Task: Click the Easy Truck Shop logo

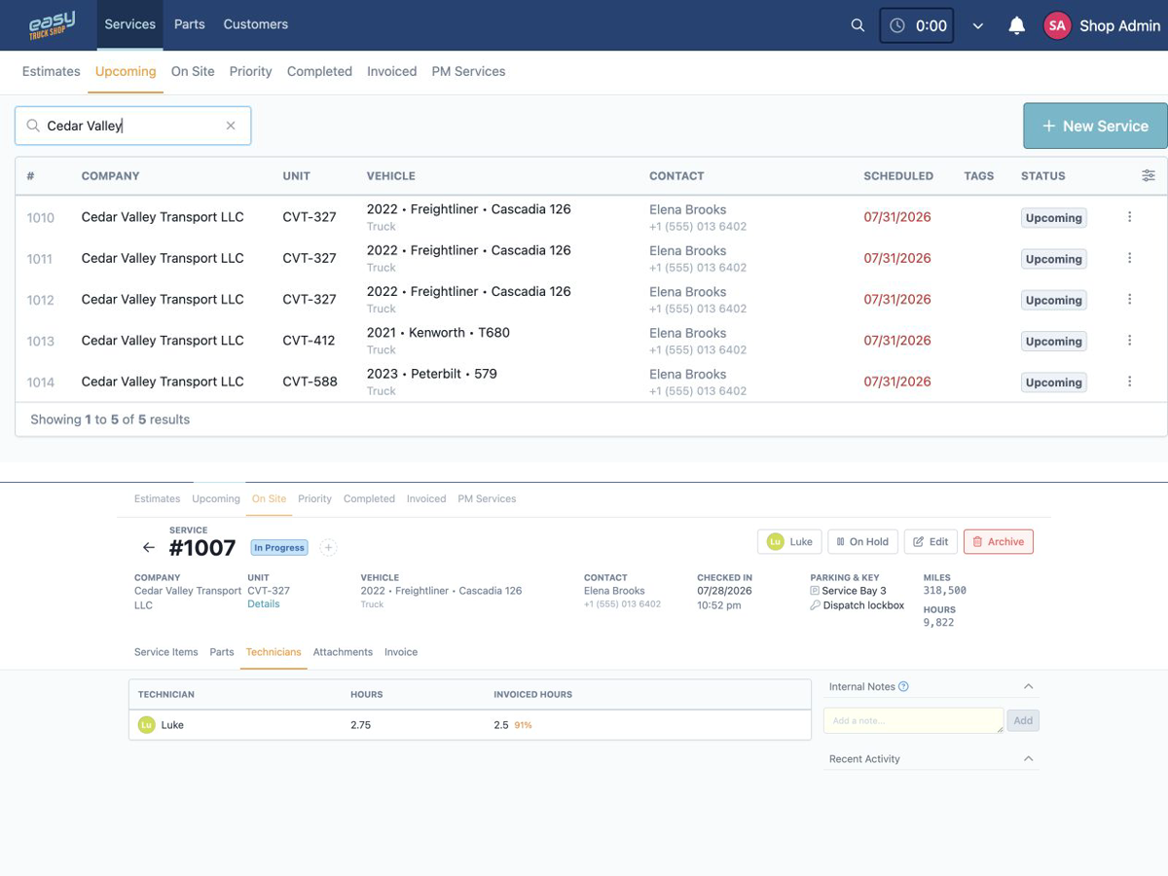Action: tap(52, 24)
